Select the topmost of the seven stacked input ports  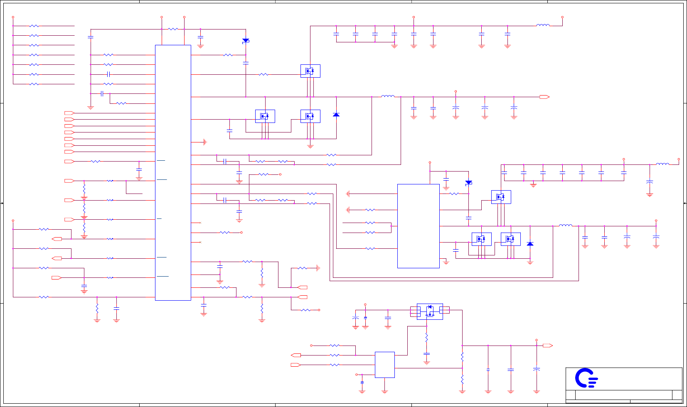[69, 113]
